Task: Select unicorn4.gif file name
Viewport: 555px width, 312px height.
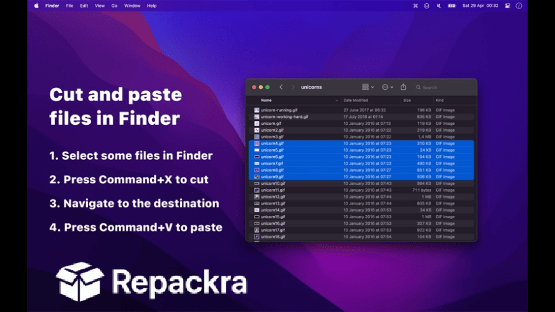Action: pyautogui.click(x=272, y=143)
